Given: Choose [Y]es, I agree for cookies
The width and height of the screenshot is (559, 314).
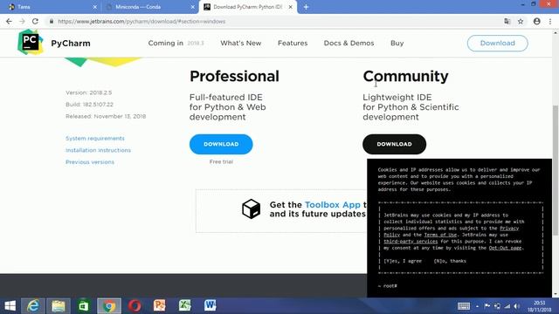Looking at the screenshot, I should click(403, 261).
